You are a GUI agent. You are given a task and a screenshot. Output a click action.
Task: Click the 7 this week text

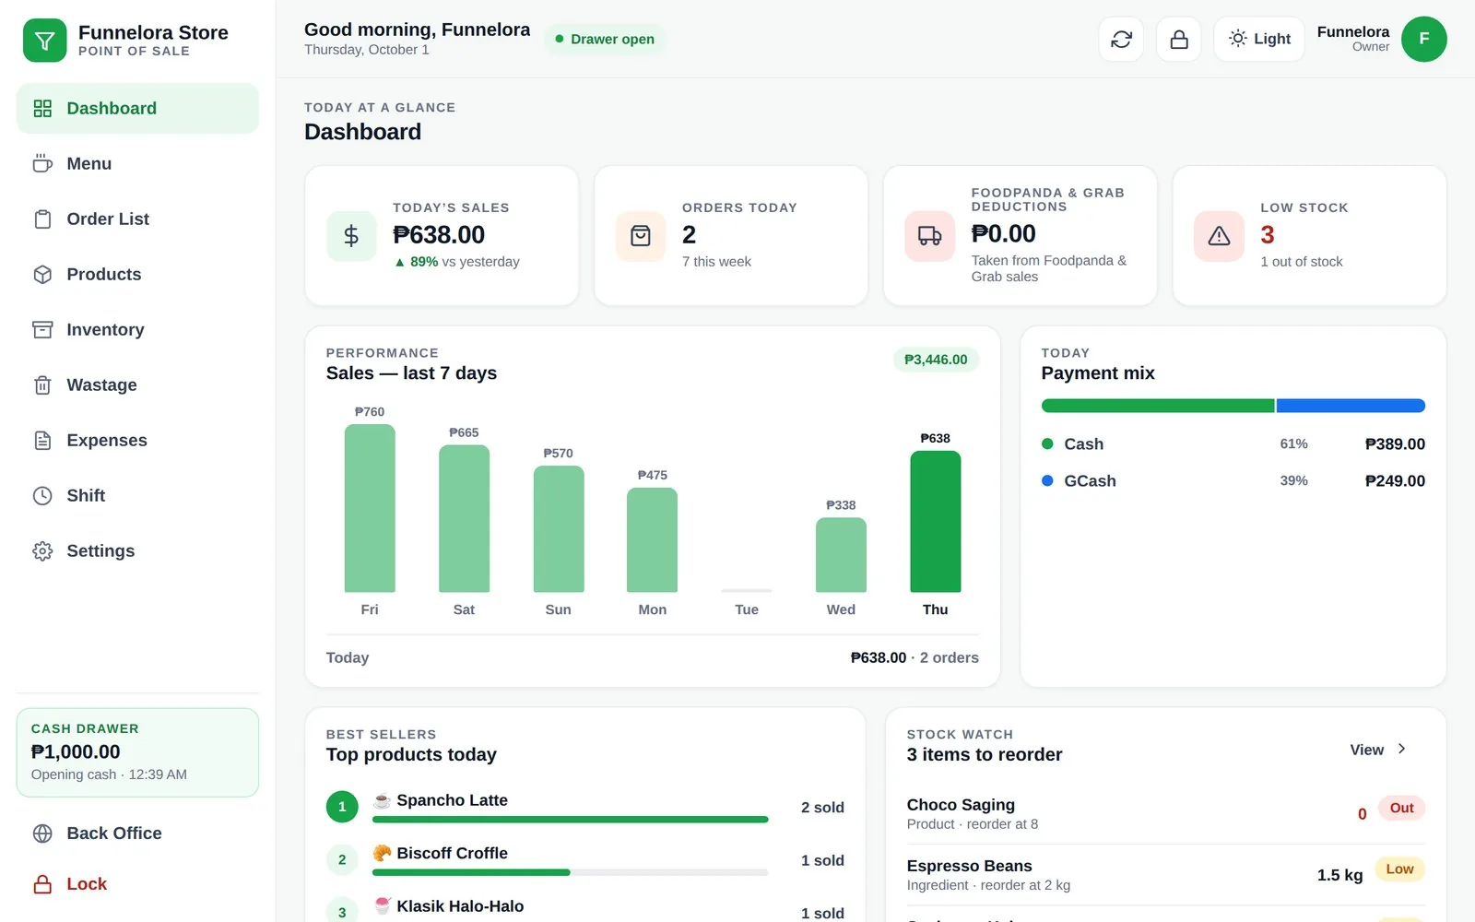tap(716, 262)
